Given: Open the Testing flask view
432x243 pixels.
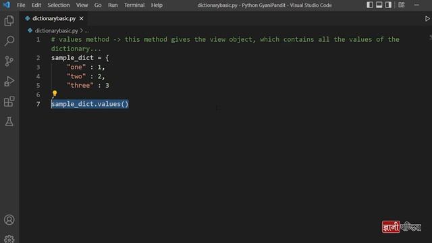Looking at the screenshot, I should point(9,122).
